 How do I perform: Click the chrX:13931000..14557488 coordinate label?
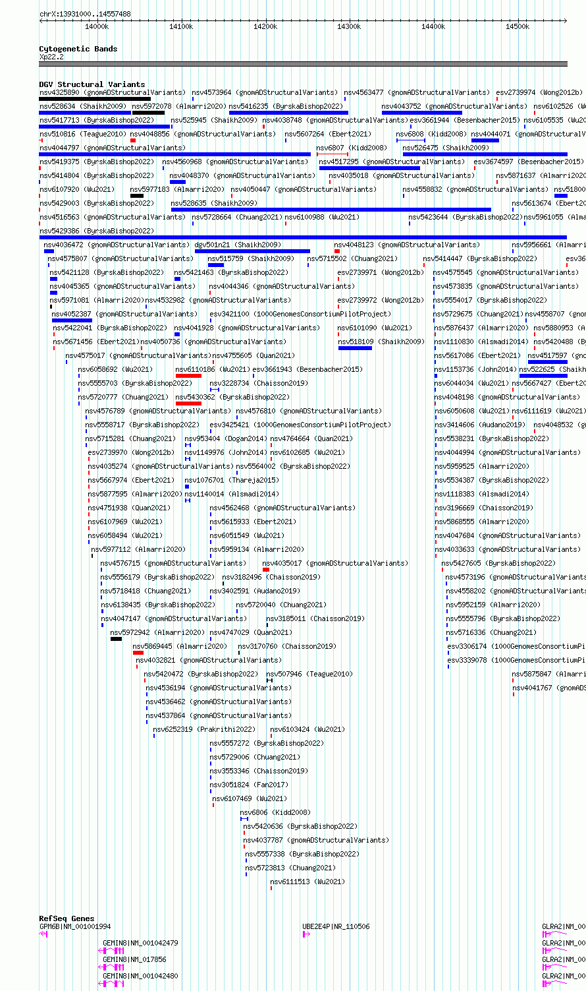pos(85,14)
